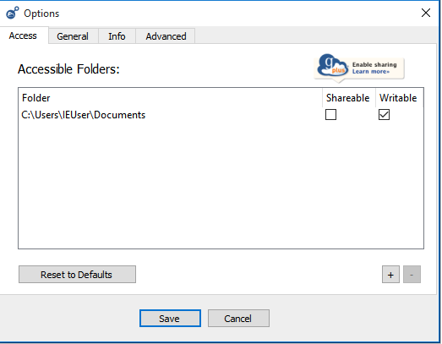Close the Options dialog window
This screenshot has width=442, height=344.
(x=426, y=13)
